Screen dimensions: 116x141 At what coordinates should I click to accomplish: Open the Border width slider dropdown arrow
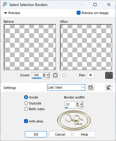(81, 104)
